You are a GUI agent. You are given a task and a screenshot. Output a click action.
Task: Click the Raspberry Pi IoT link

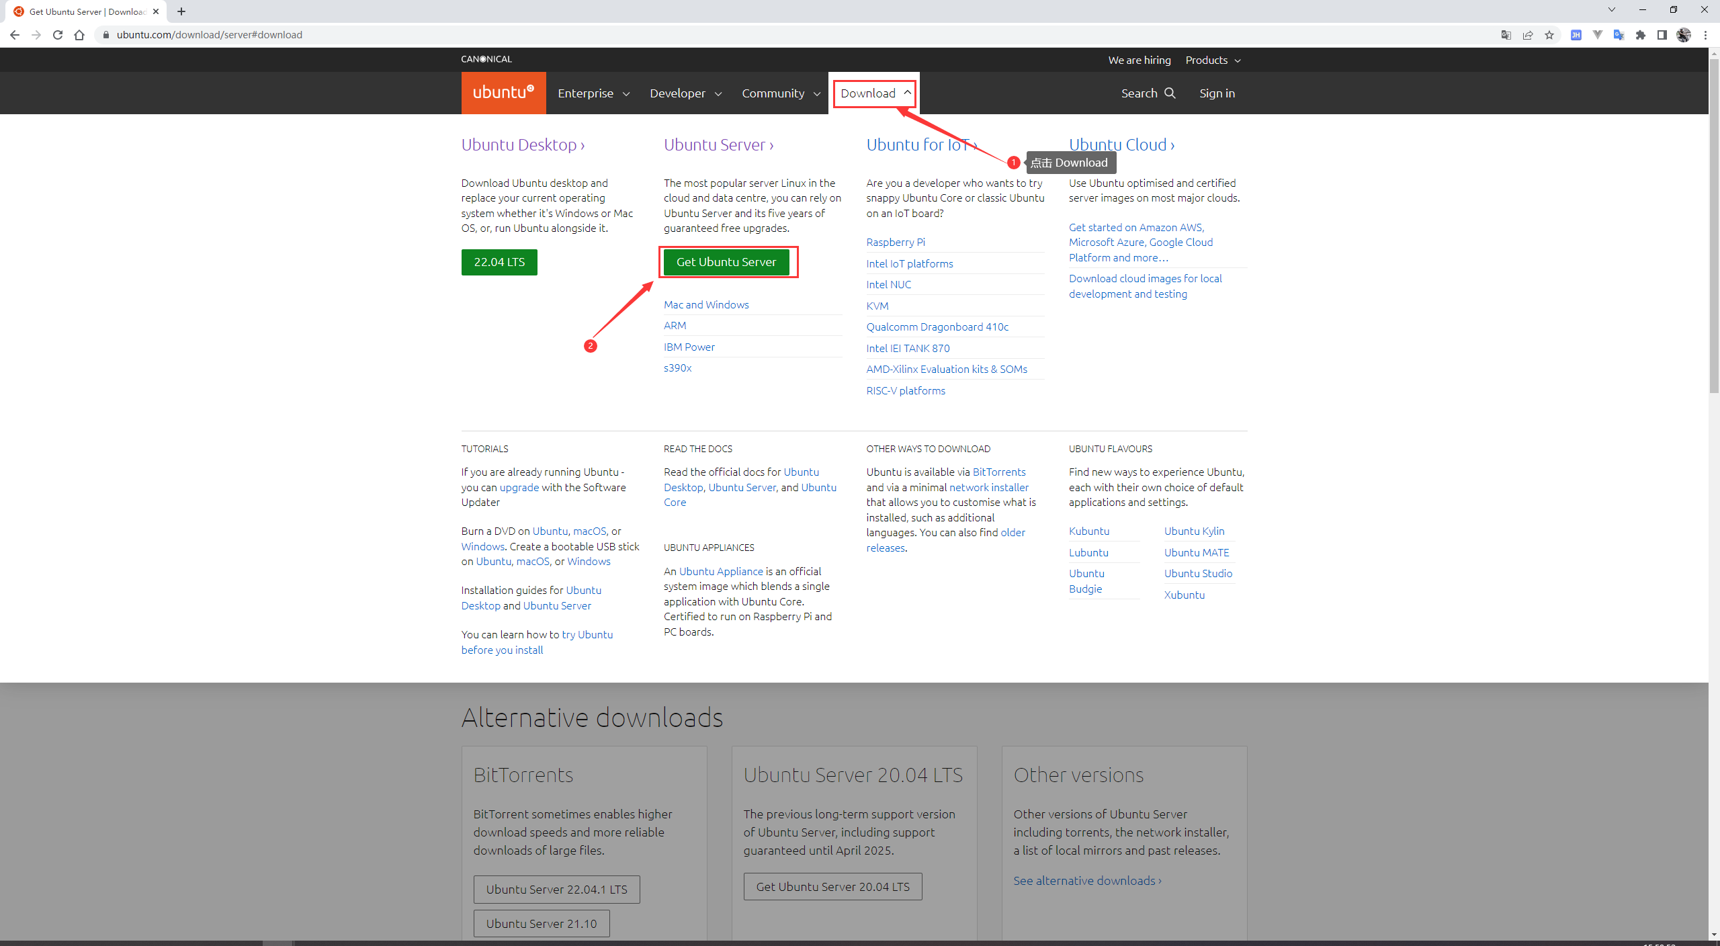point(896,243)
